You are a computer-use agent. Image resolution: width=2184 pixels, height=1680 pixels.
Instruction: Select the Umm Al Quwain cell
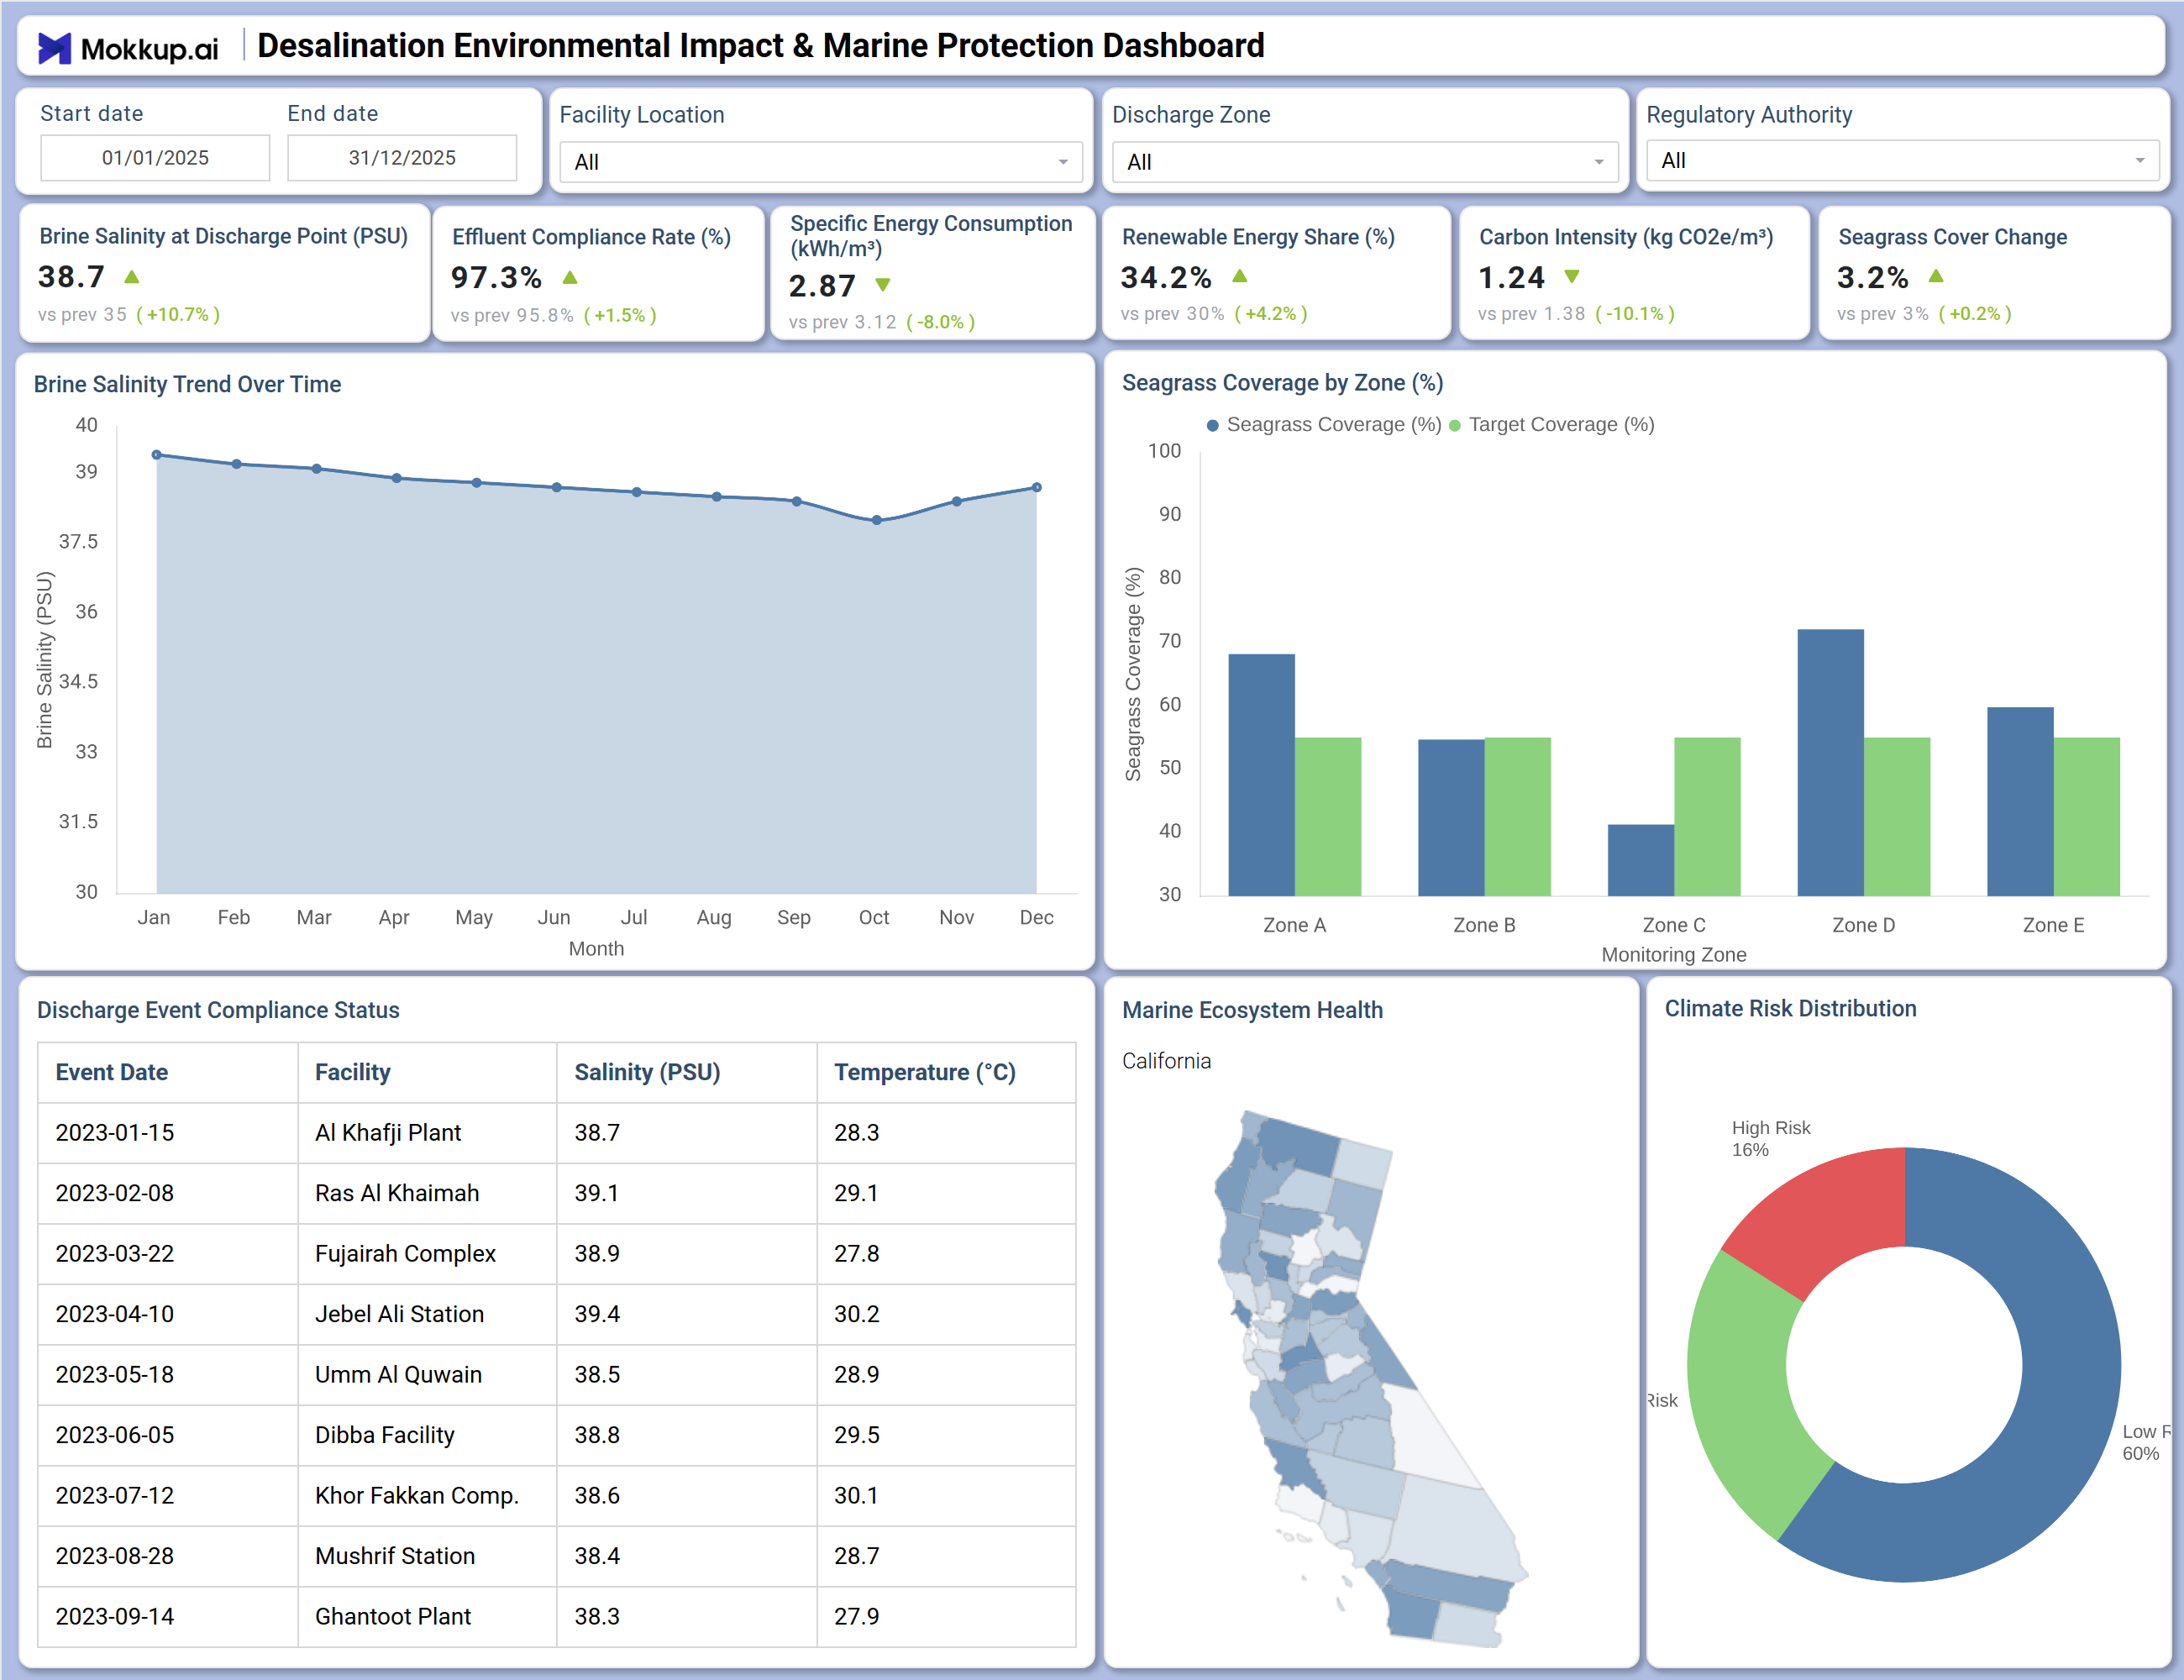point(427,1375)
